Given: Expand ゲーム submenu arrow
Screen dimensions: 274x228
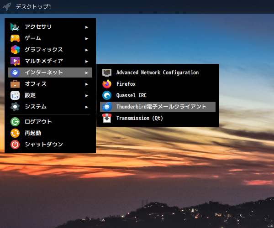Looking at the screenshot, I should click(86, 39).
